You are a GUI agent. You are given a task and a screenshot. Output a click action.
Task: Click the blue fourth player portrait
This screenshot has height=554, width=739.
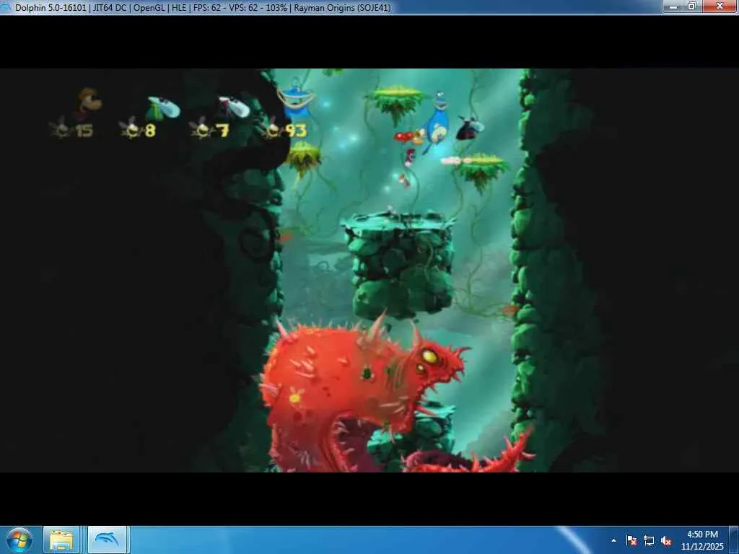[296, 98]
